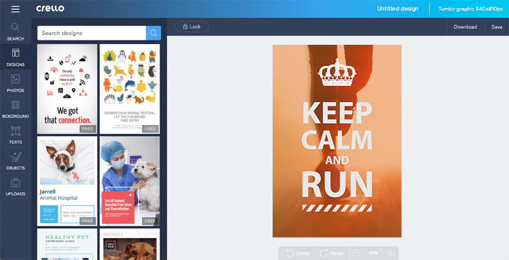Select the RUN text on the canvas
Image resolution: width=509 pixels, height=260 pixels.
coord(337,185)
